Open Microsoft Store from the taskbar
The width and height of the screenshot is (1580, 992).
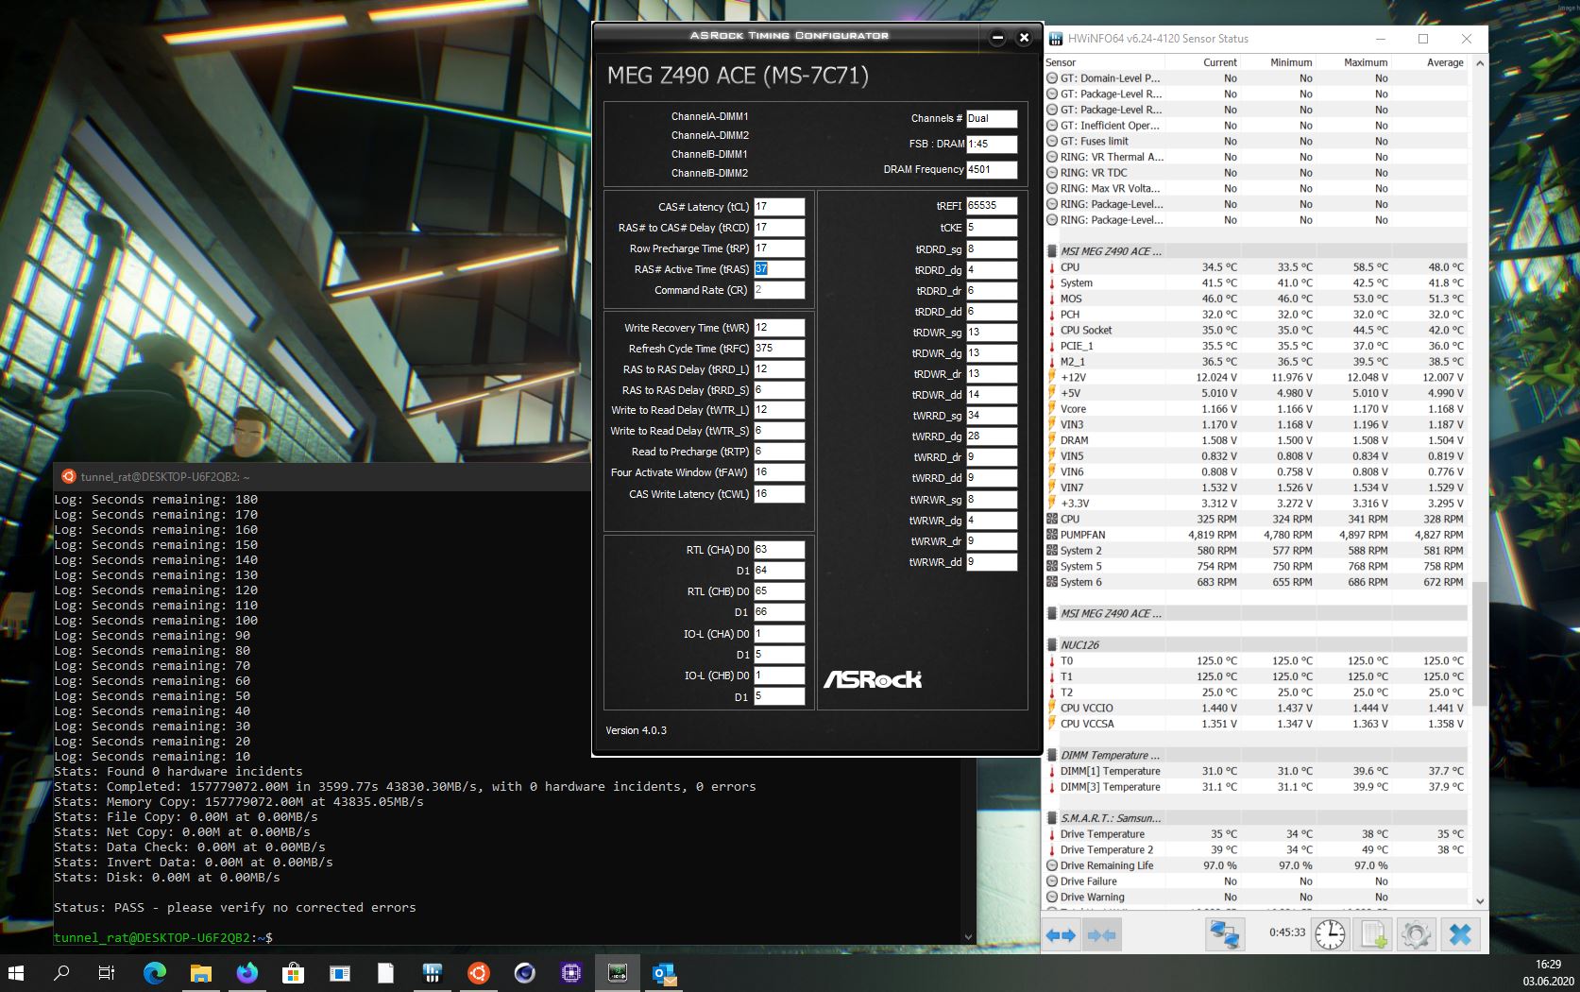pyautogui.click(x=293, y=973)
